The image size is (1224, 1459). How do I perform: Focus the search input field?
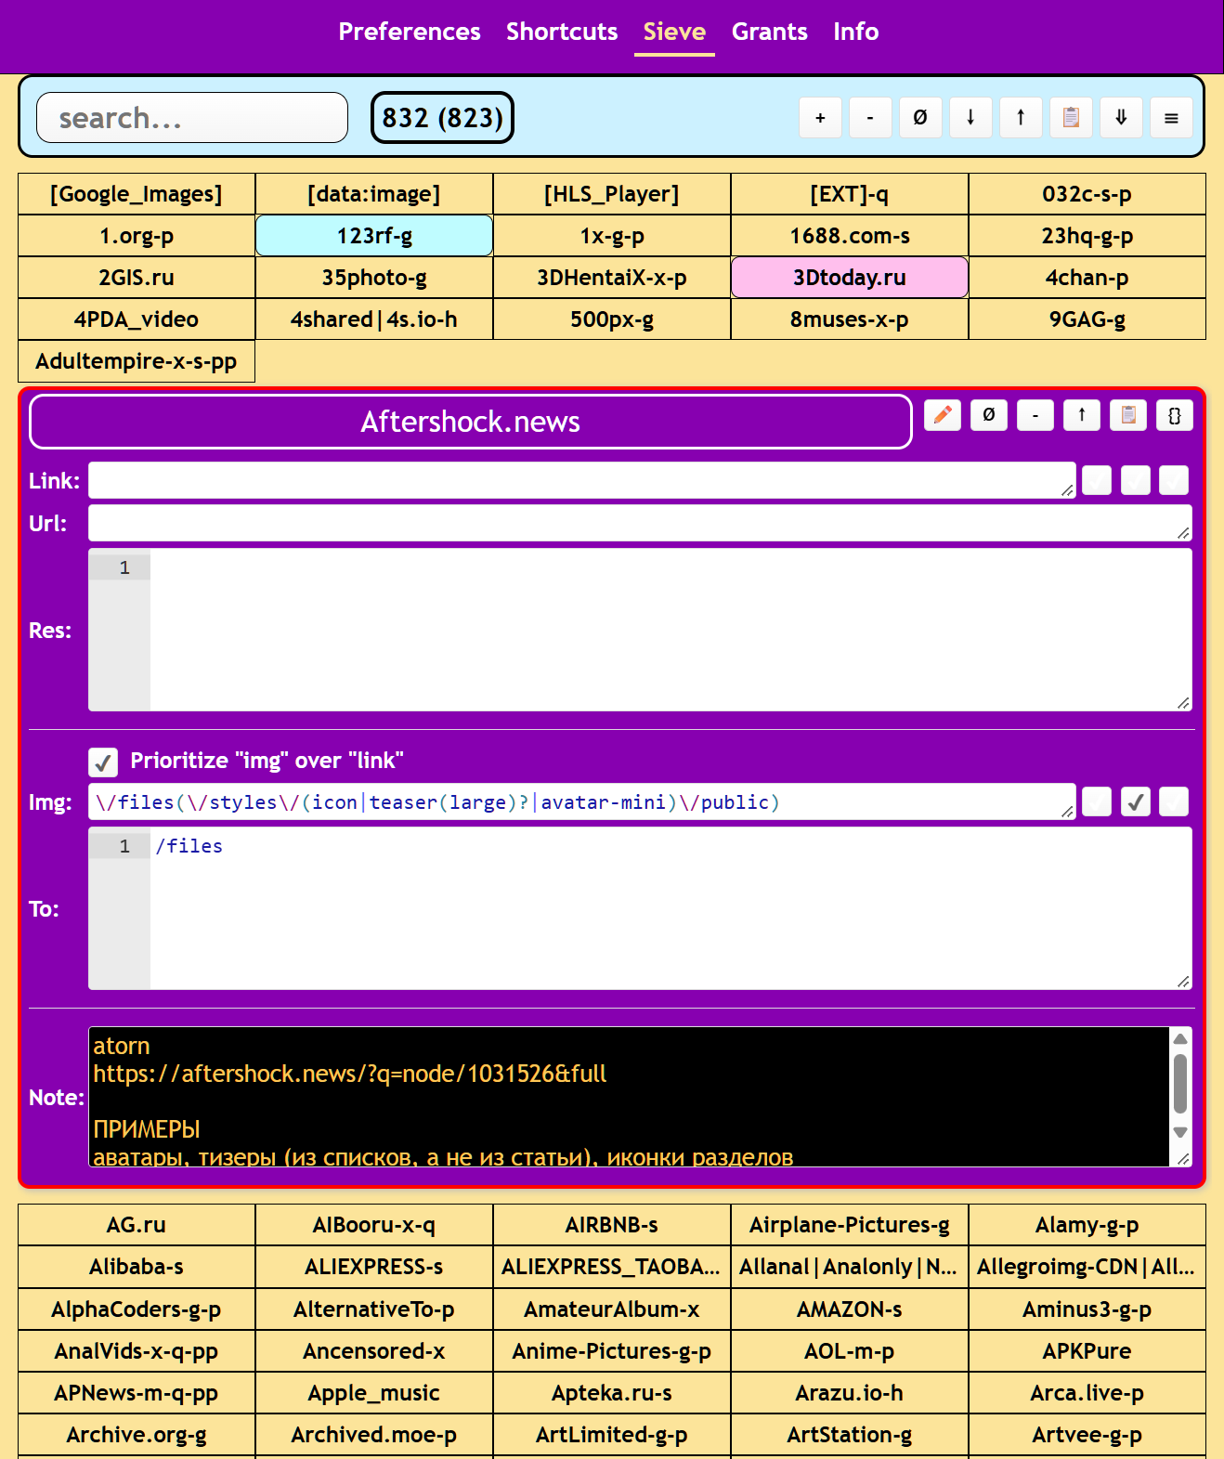point(192,118)
